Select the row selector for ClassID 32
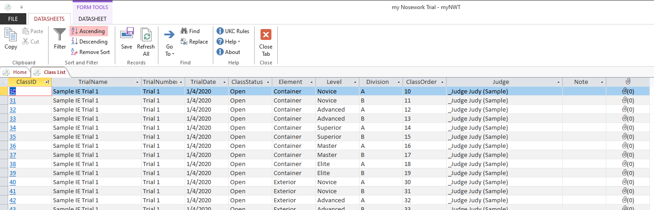Viewport: 654px width, 210px height. tap(4, 109)
